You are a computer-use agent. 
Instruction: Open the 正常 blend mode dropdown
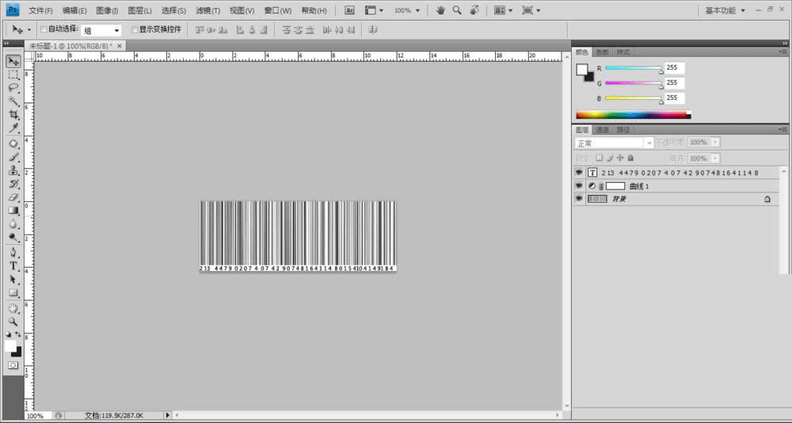(615, 143)
